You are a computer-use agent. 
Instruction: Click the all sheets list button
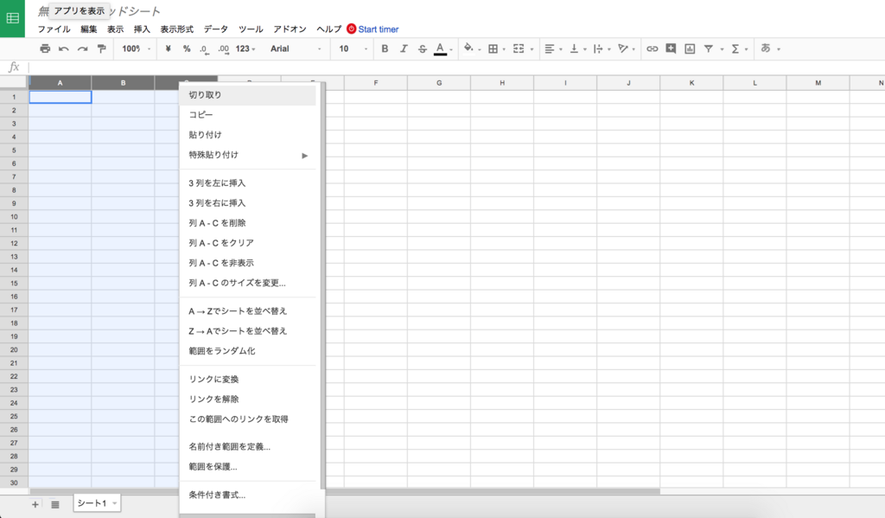54,504
